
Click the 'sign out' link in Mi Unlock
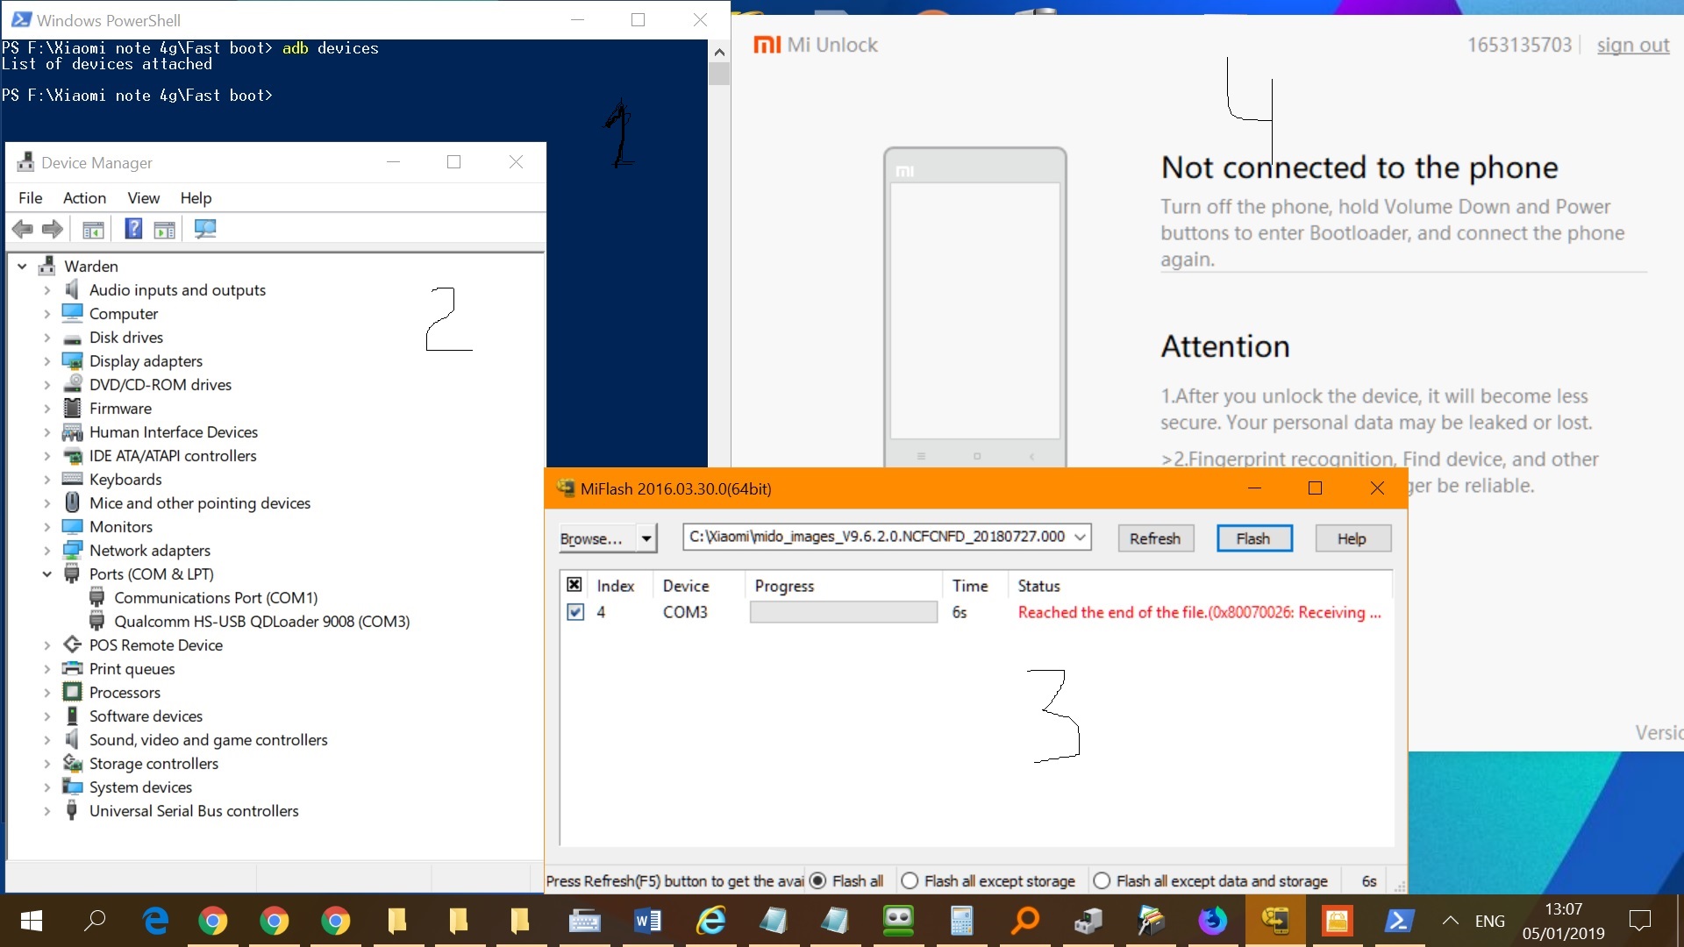pyautogui.click(x=1633, y=45)
